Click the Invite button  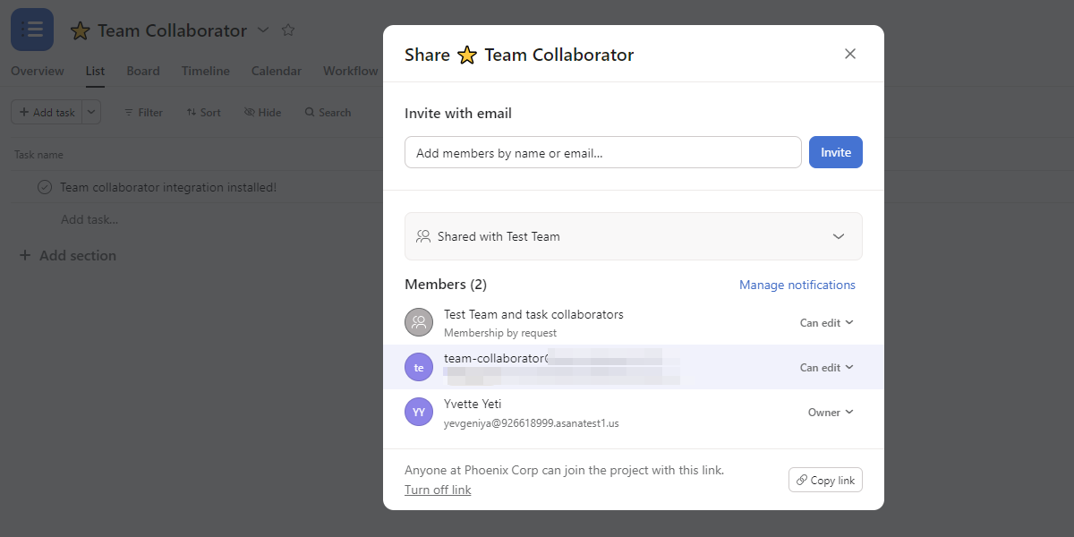(836, 152)
